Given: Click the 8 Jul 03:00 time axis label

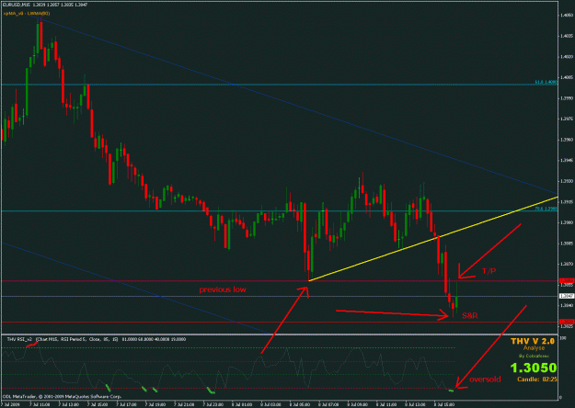Looking at the screenshot, I should [270, 404].
